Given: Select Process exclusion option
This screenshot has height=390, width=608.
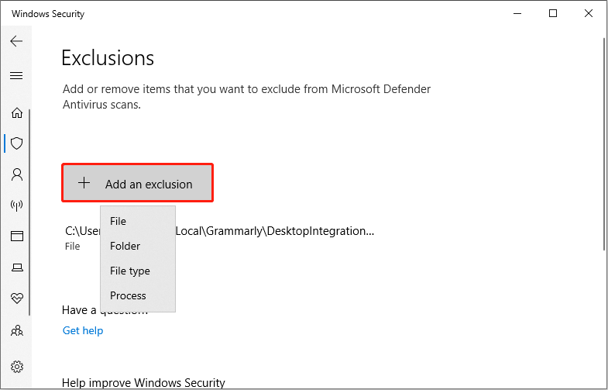Looking at the screenshot, I should tap(128, 295).
